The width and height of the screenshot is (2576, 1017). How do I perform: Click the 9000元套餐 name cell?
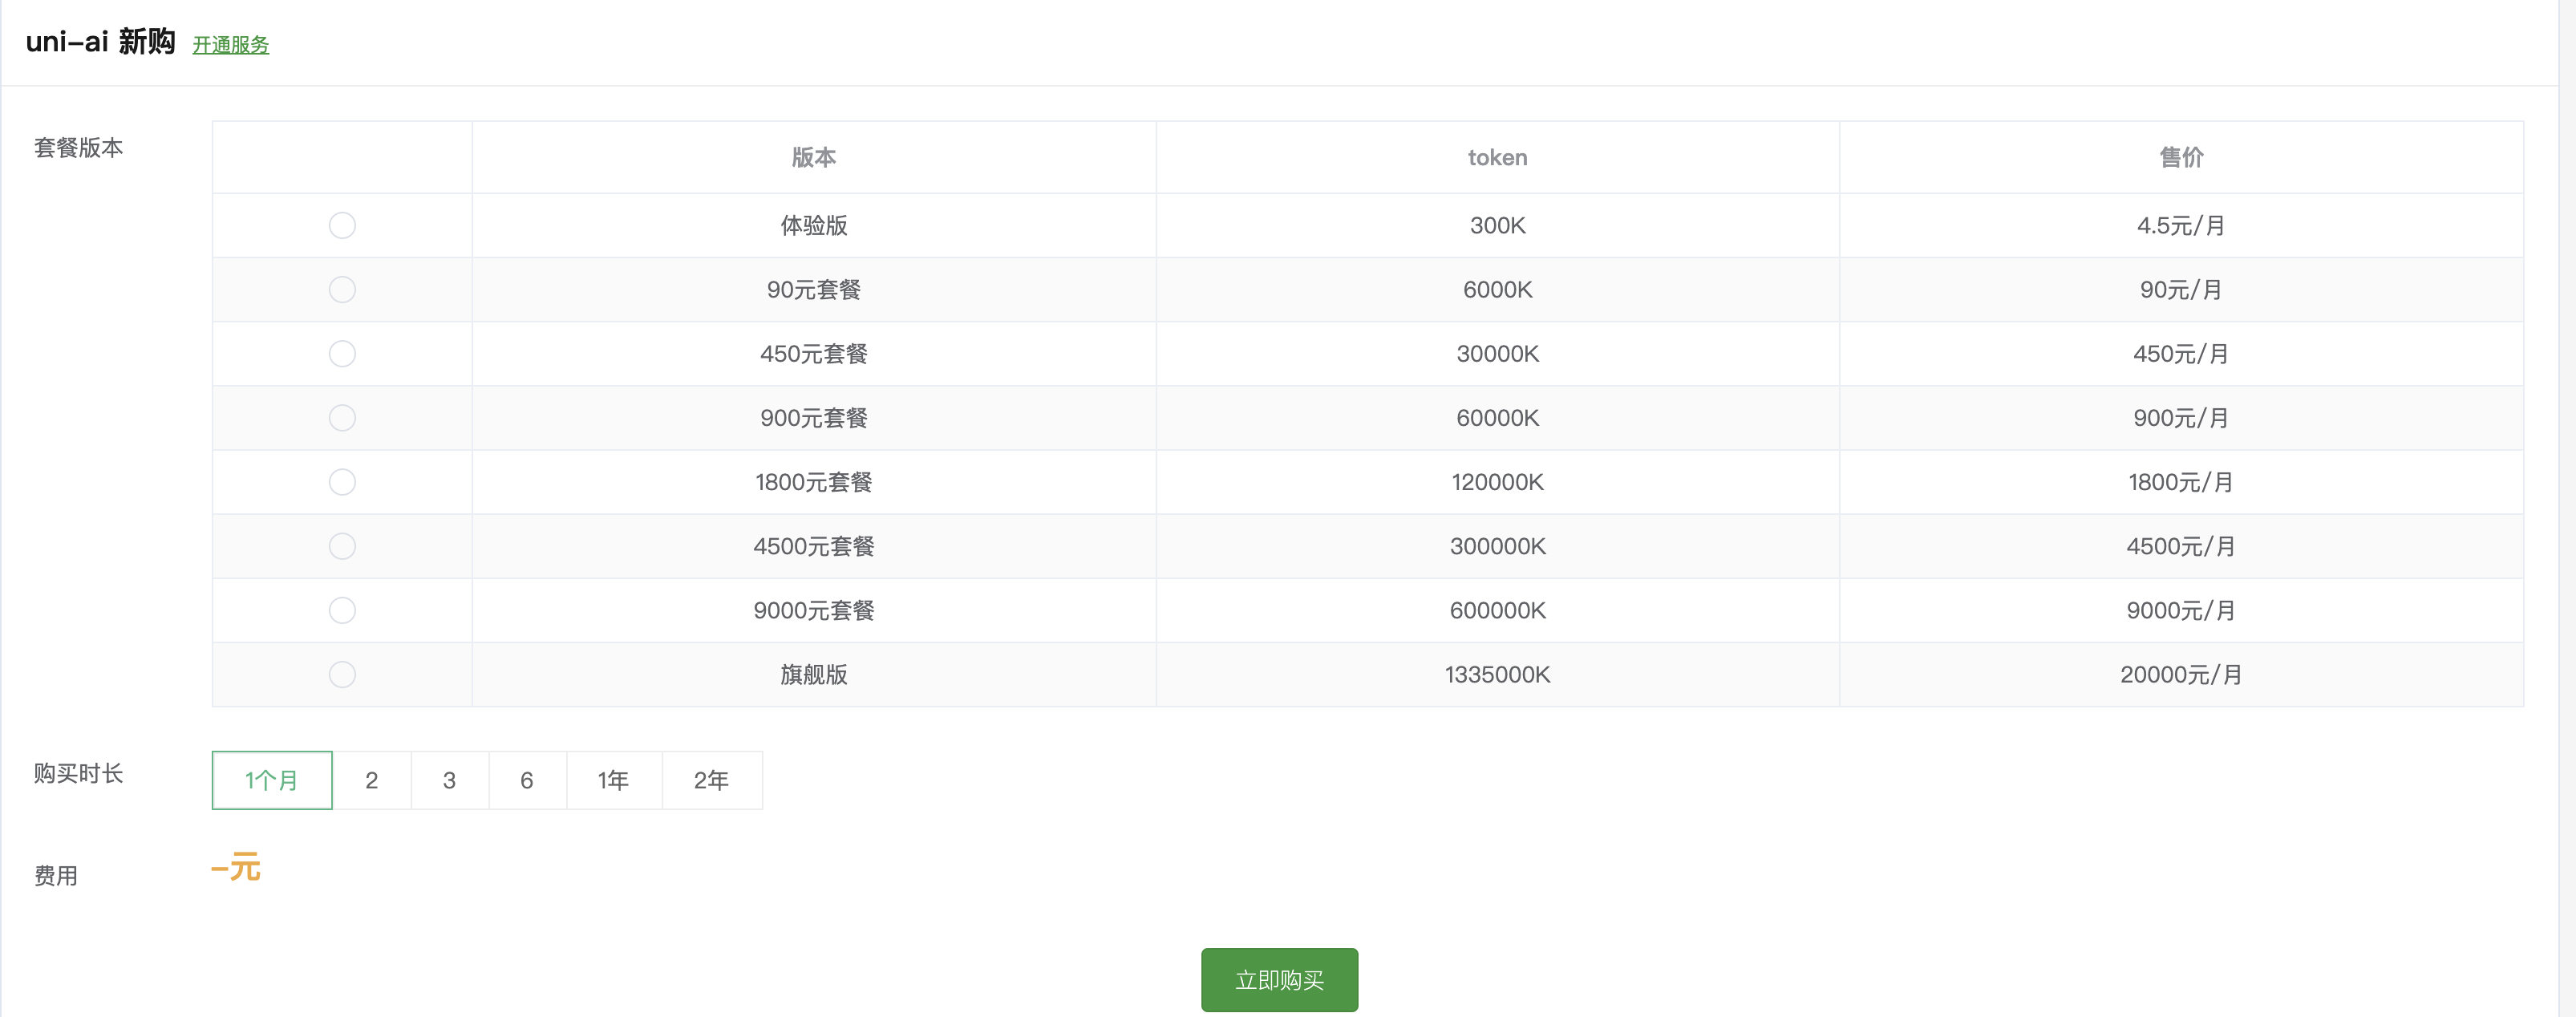(x=814, y=610)
